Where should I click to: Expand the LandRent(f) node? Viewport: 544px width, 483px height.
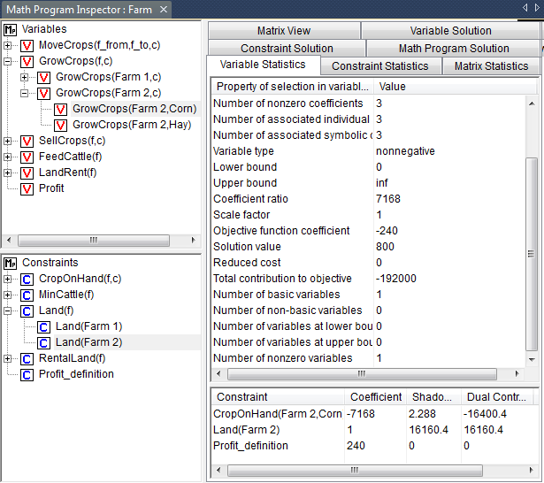coord(7,172)
